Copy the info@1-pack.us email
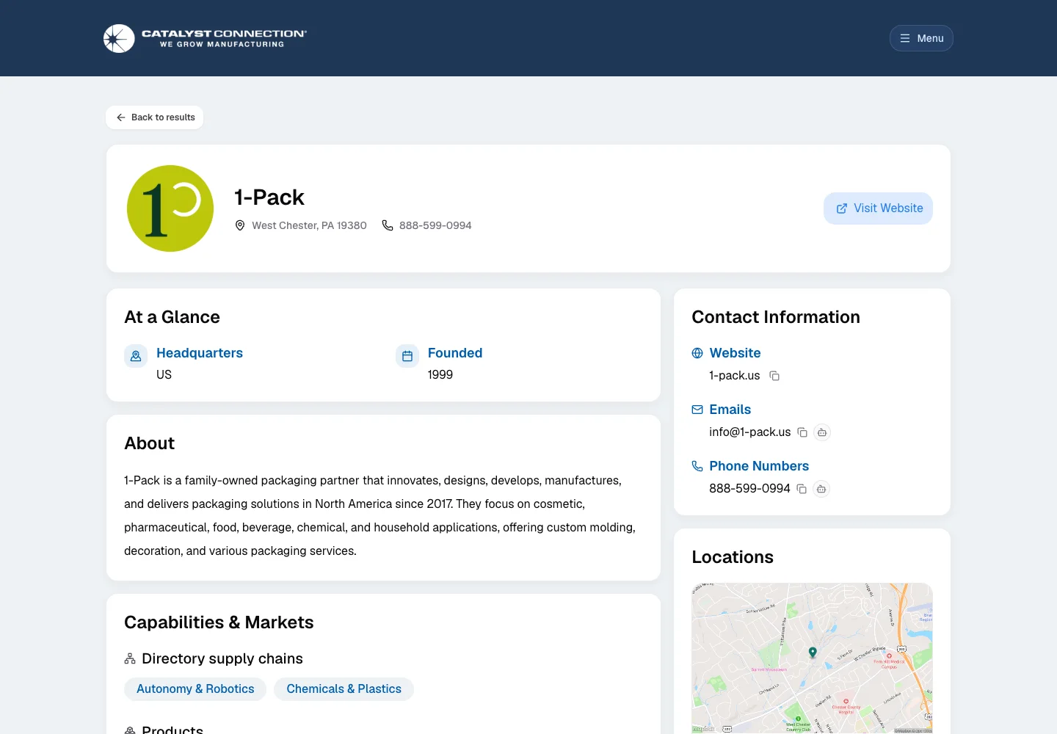The height and width of the screenshot is (734, 1057). (x=802, y=432)
